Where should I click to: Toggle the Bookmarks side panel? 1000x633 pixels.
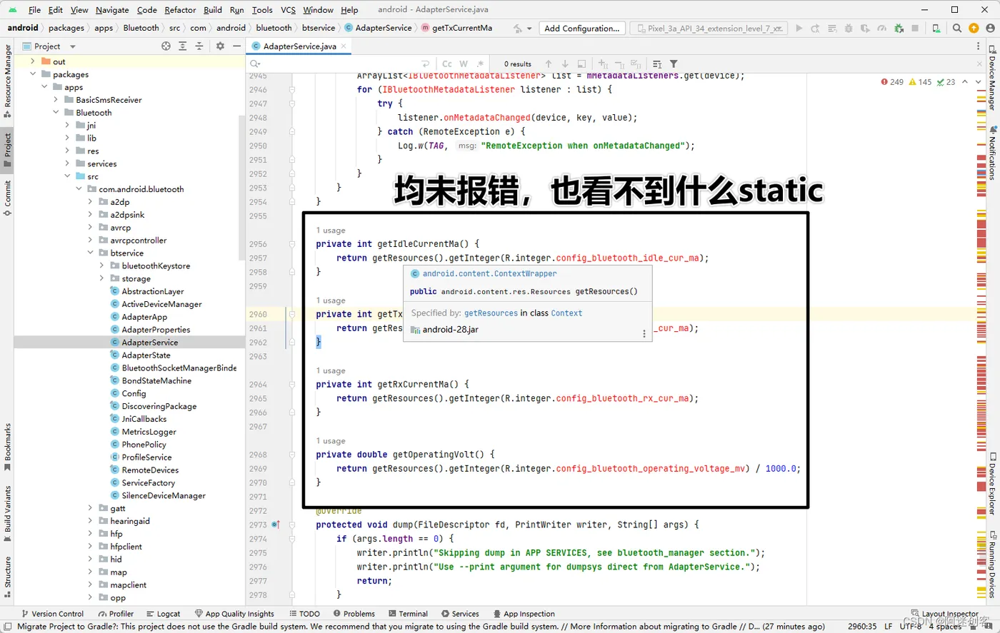pos(7,447)
